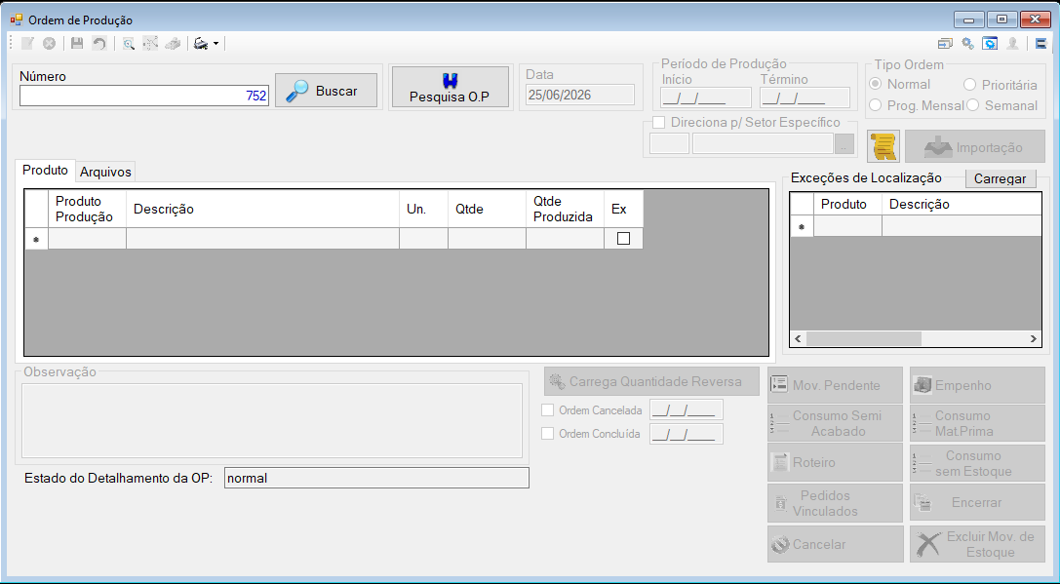The image size is (1060, 584).
Task: Select the Produto tab
Action: 45,170
